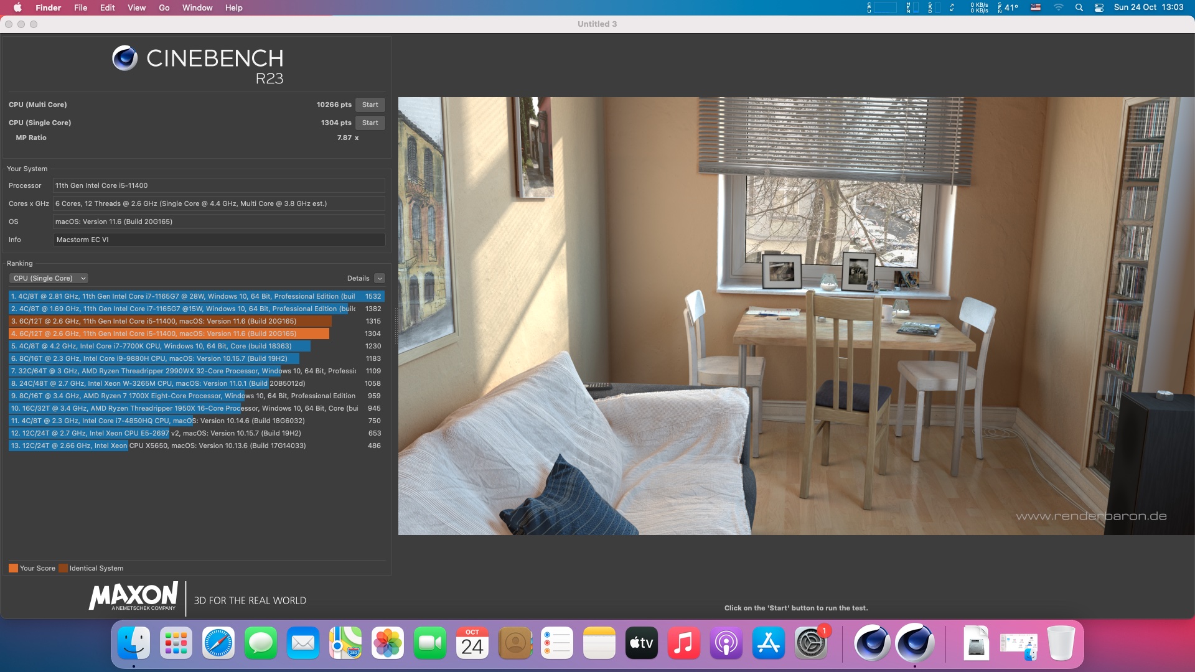Click the input language flag menu
The image size is (1195, 672).
pyautogui.click(x=1036, y=7)
